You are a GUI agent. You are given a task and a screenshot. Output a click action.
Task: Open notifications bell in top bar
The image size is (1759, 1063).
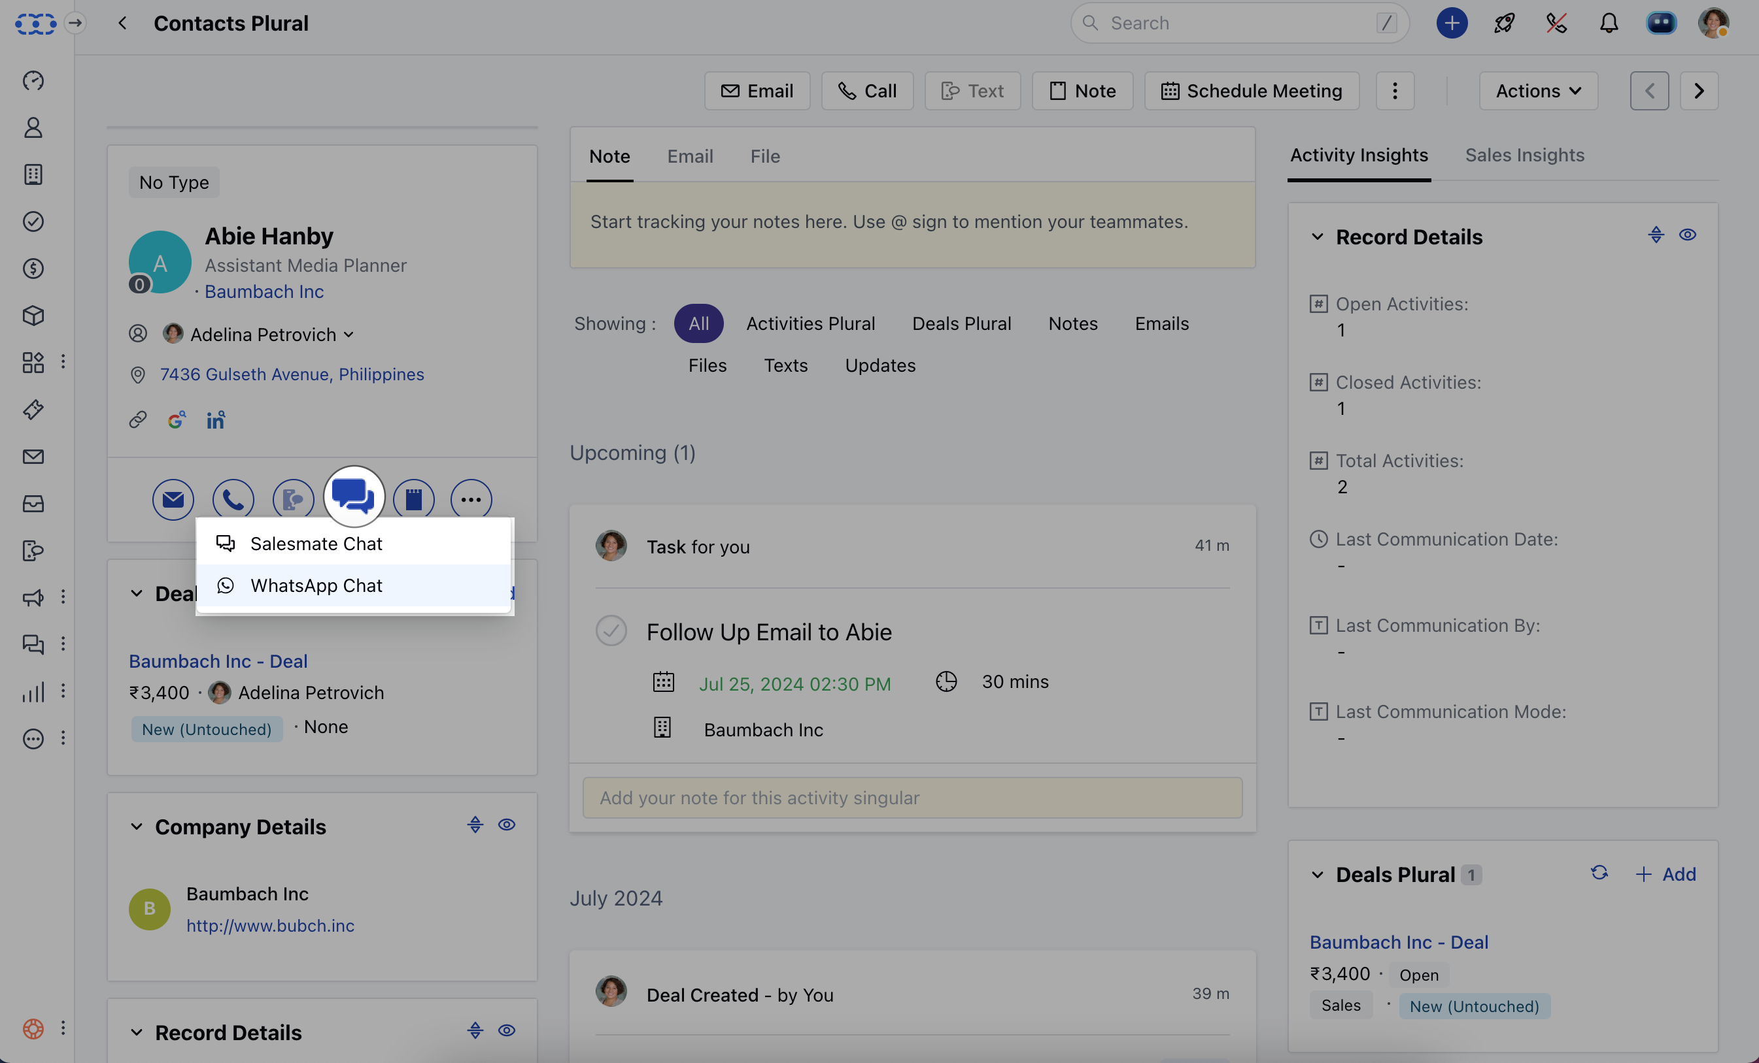(x=1609, y=24)
